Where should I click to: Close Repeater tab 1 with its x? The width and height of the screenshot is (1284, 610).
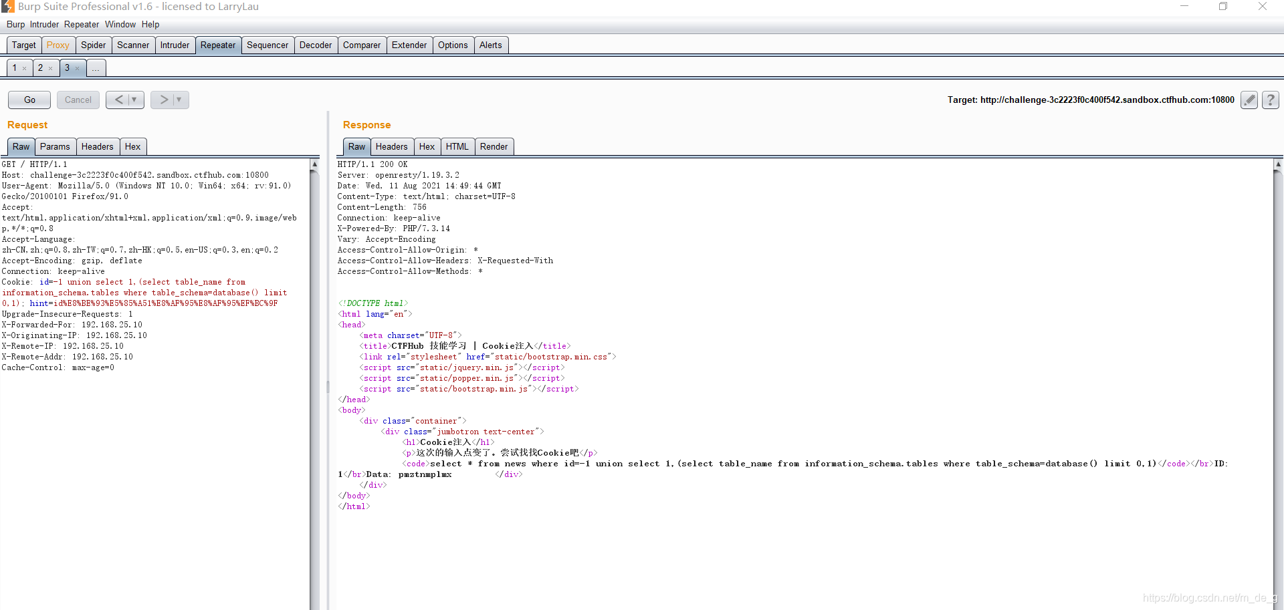pyautogui.click(x=25, y=68)
